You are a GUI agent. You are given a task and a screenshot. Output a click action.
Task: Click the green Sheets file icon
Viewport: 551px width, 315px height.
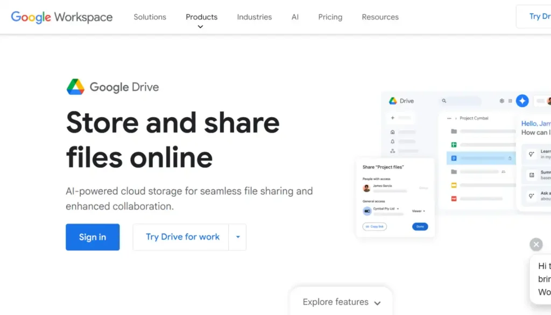[x=454, y=144]
